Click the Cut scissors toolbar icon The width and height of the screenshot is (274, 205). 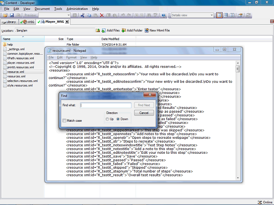click(83, 15)
